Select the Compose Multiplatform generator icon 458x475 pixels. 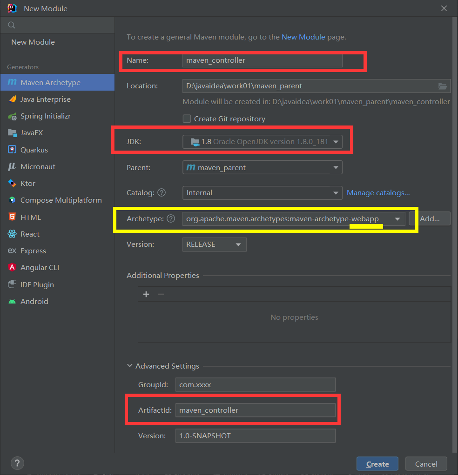pos(13,200)
